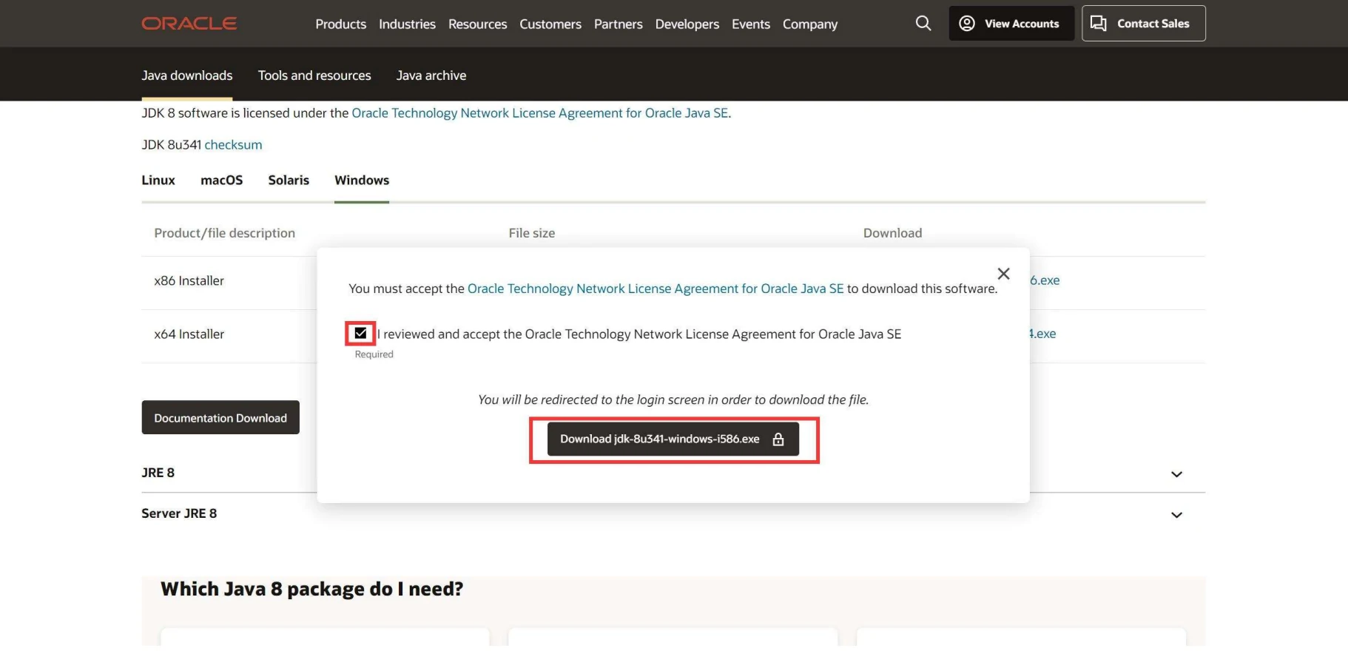Click the Documentation Download button
This screenshot has width=1348, height=651.
coord(220,418)
